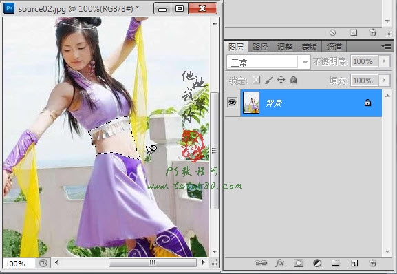This screenshot has width=397, height=274.
Task: Click the lock position move icon
Action: coord(281,80)
